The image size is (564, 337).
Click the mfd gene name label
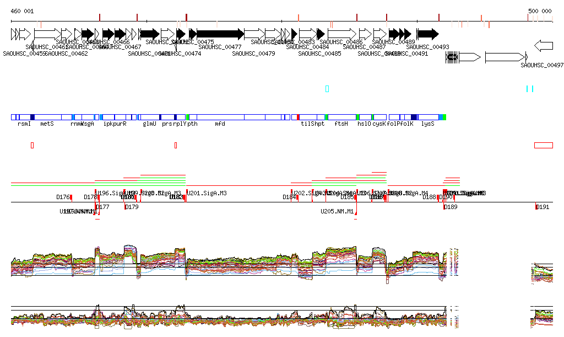(220, 124)
